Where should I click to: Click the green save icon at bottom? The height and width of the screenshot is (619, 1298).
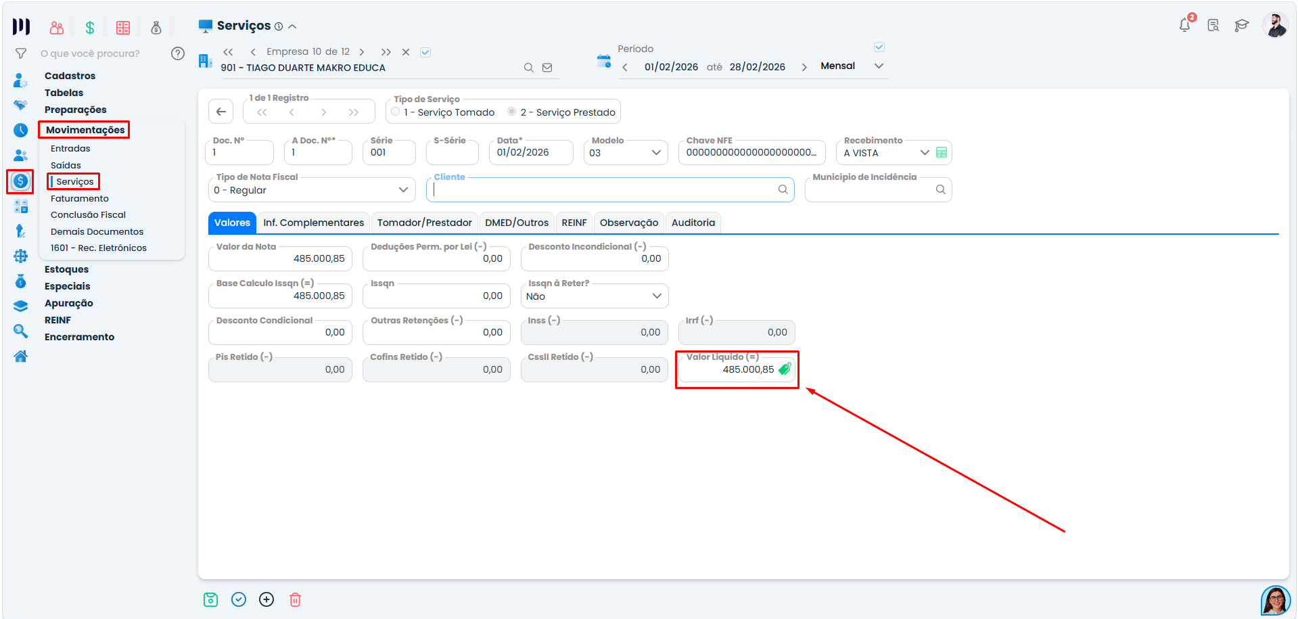click(x=211, y=599)
